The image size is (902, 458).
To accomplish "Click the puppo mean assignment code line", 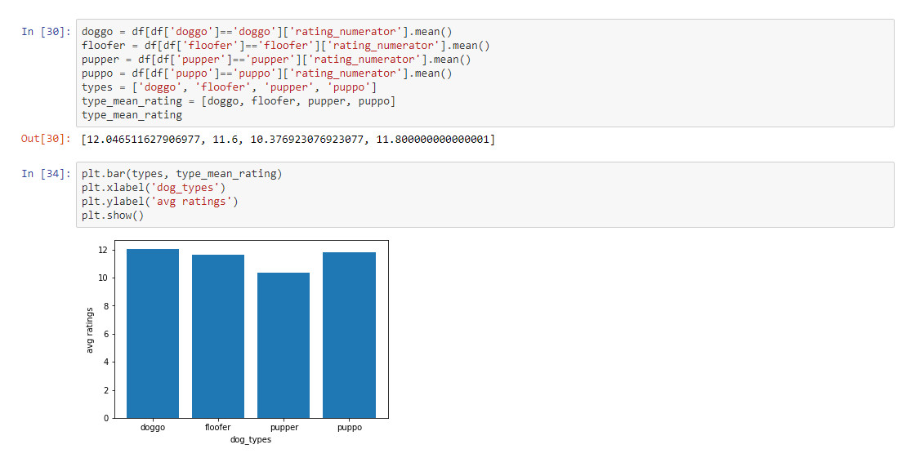I will (266, 73).
